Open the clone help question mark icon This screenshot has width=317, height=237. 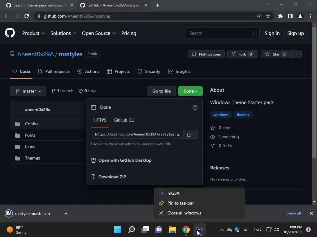[195, 107]
